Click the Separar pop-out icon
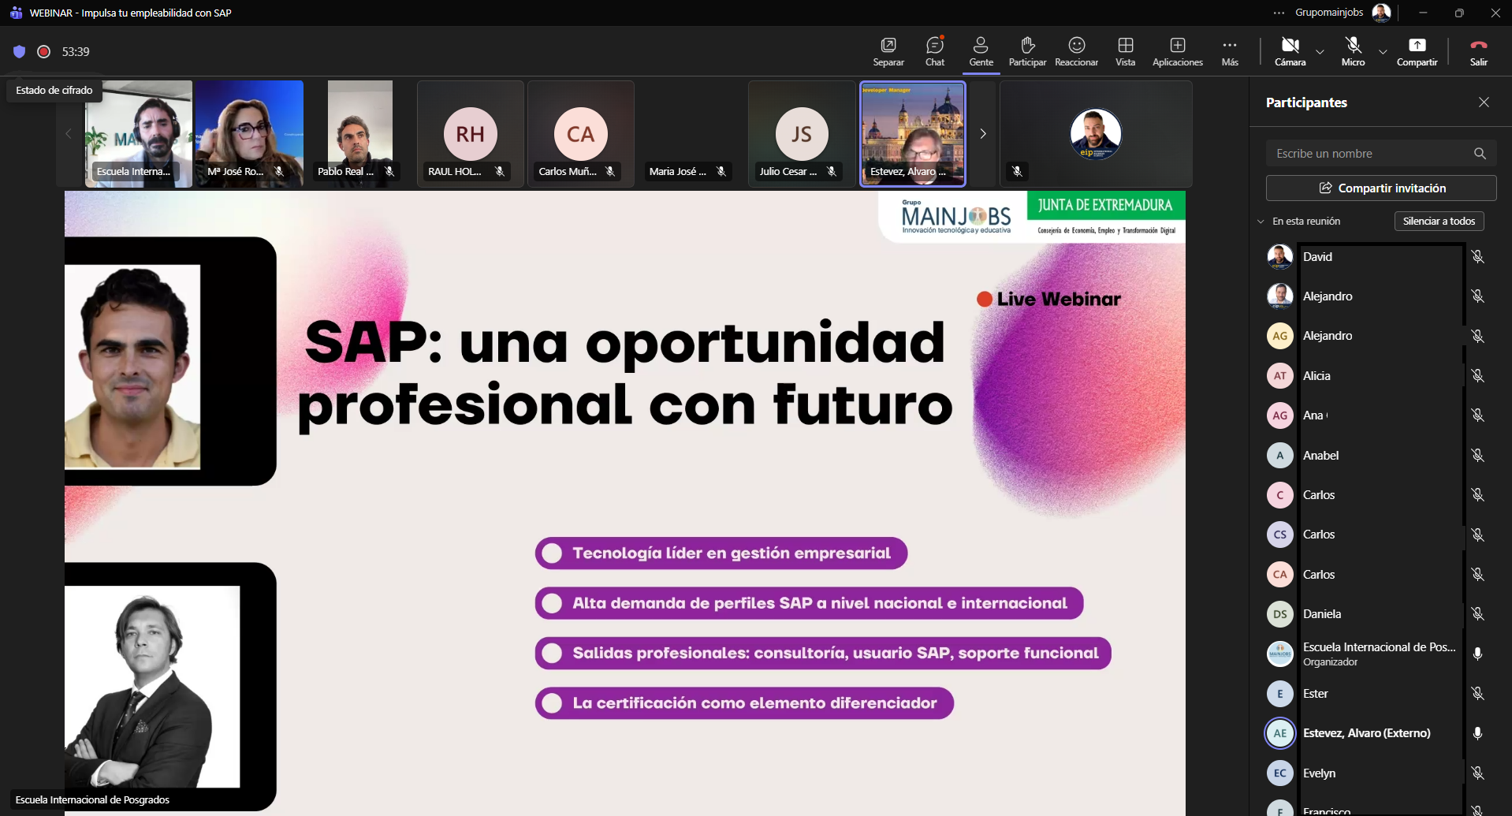This screenshot has width=1512, height=816. (888, 51)
